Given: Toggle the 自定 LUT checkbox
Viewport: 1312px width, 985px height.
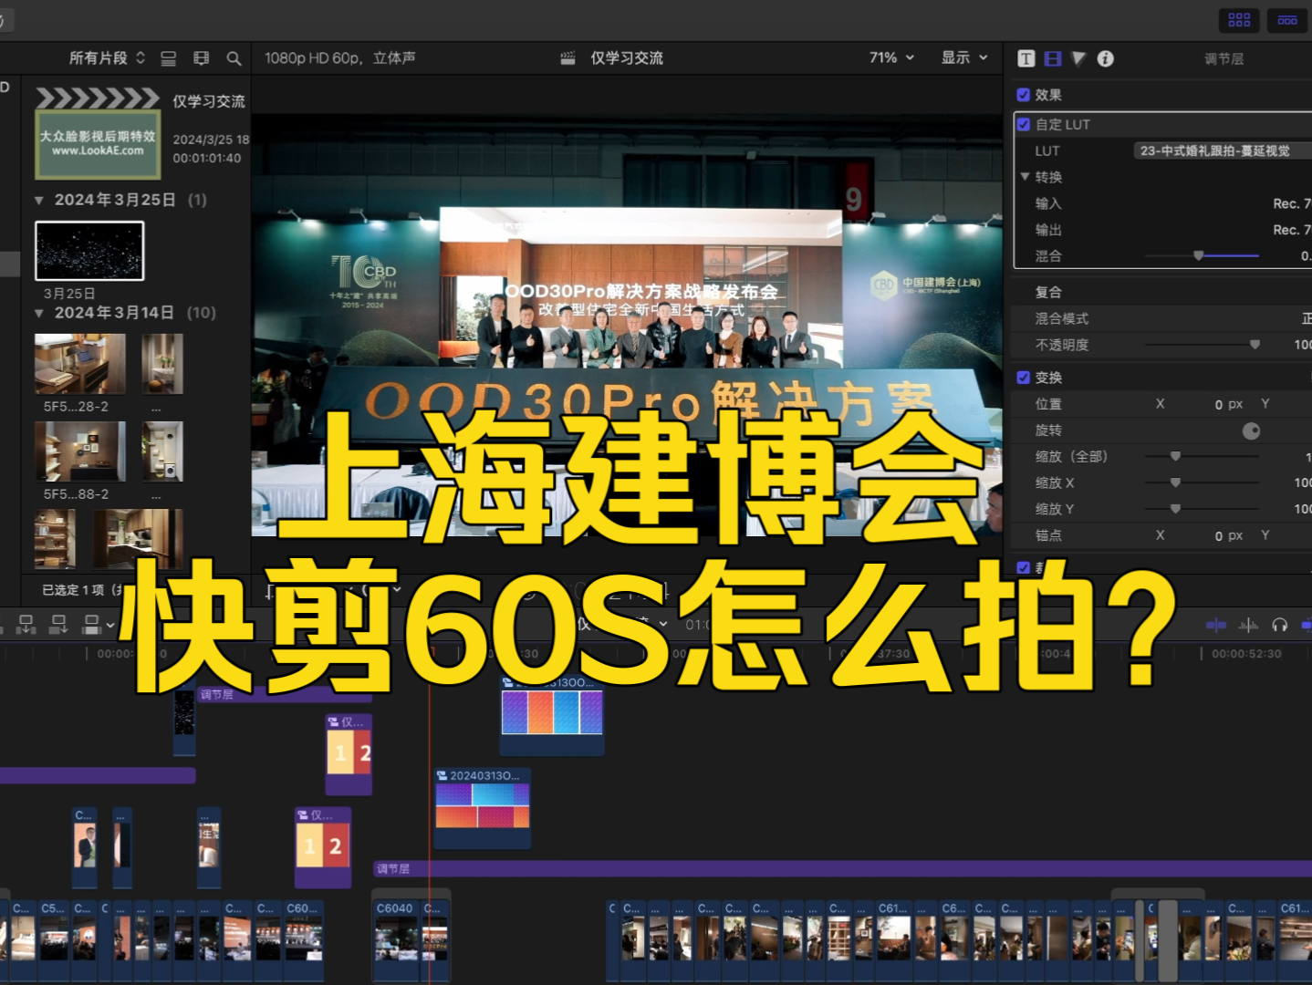Looking at the screenshot, I should 1024,124.
